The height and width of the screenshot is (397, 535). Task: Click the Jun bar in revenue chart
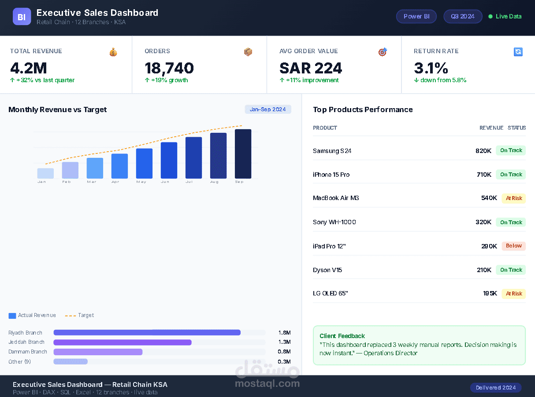click(x=169, y=160)
